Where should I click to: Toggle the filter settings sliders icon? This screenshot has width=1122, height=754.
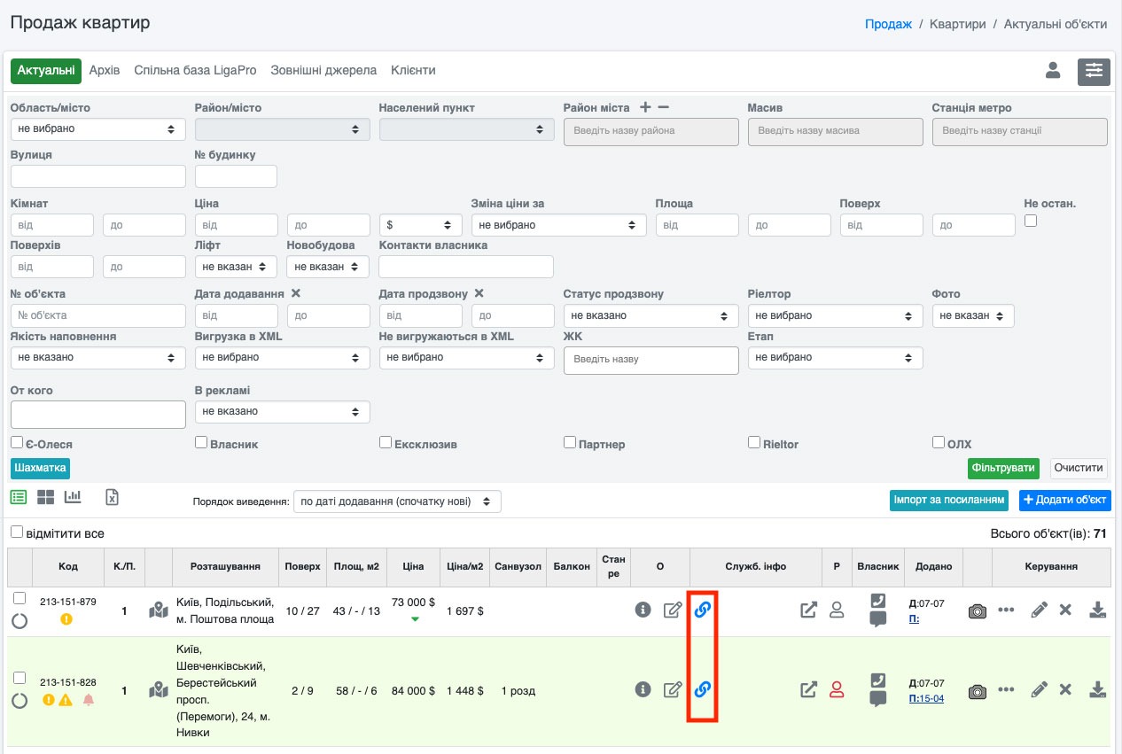click(1094, 71)
